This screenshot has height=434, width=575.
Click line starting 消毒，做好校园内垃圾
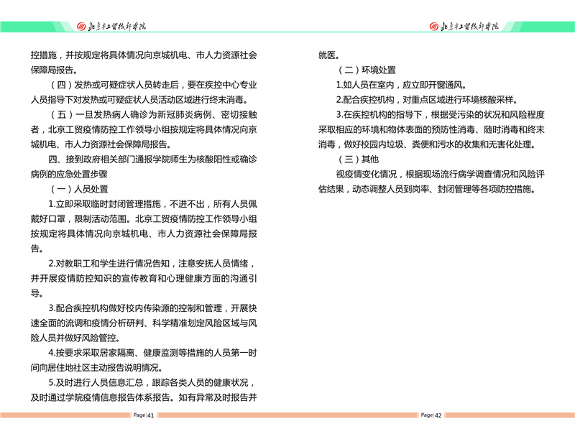[428, 144]
